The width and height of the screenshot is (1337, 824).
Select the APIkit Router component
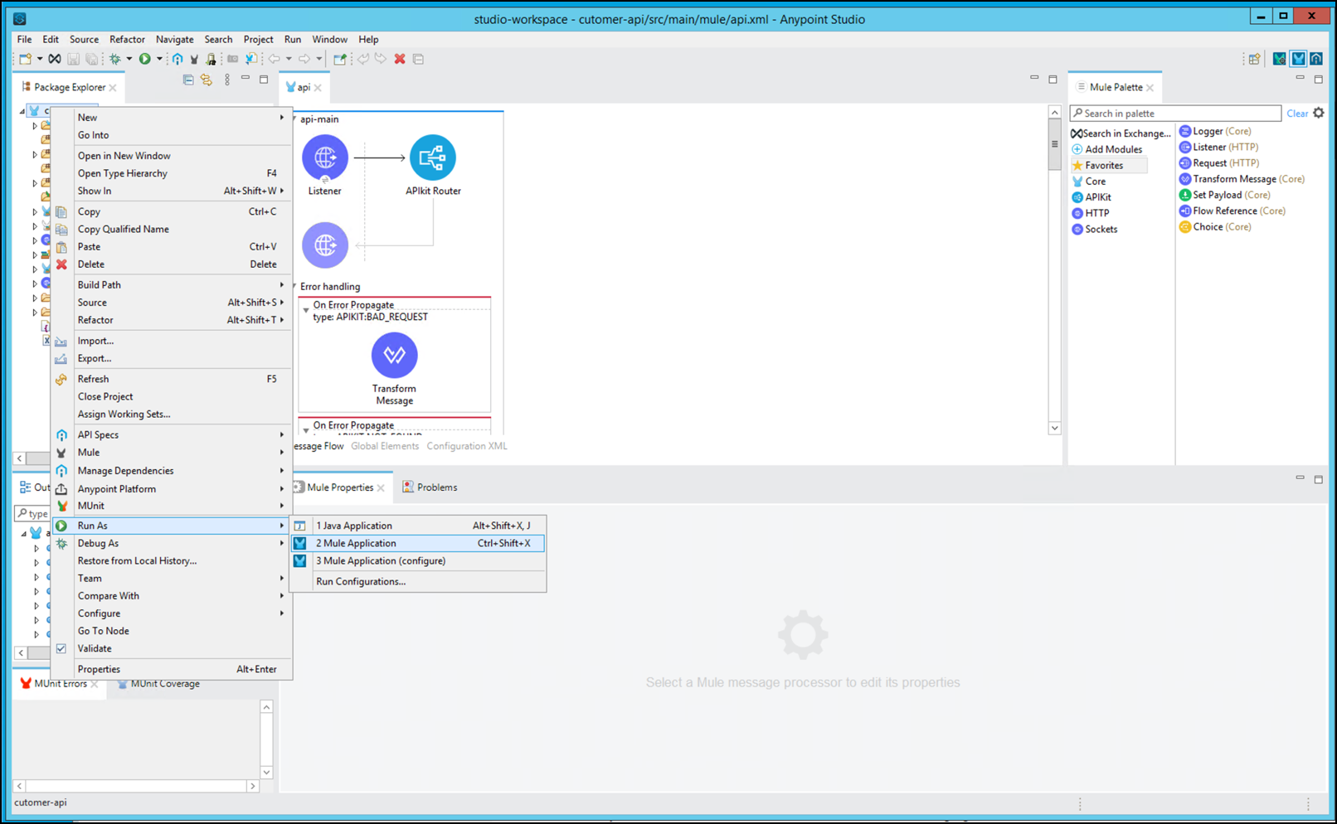[433, 158]
